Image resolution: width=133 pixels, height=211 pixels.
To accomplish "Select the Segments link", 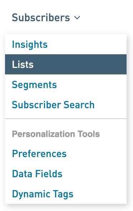I will click(x=34, y=85).
